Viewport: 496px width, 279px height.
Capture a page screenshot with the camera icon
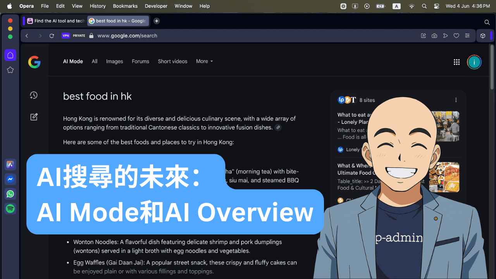click(434, 35)
